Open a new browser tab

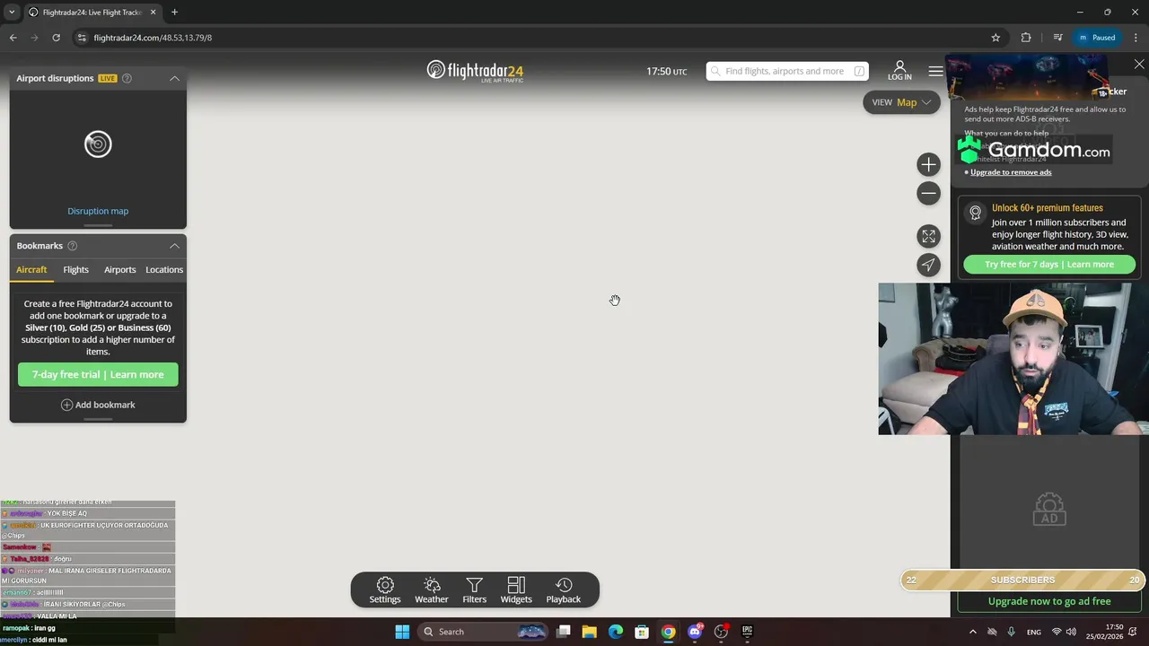point(174,13)
